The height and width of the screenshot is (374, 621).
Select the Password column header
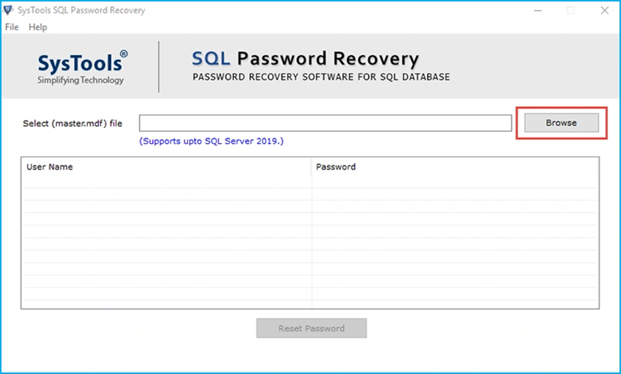pos(336,167)
